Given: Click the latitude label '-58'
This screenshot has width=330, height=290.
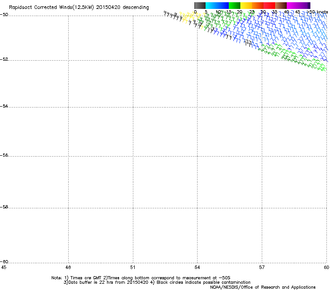Looking at the screenshot, I should tap(4, 207).
